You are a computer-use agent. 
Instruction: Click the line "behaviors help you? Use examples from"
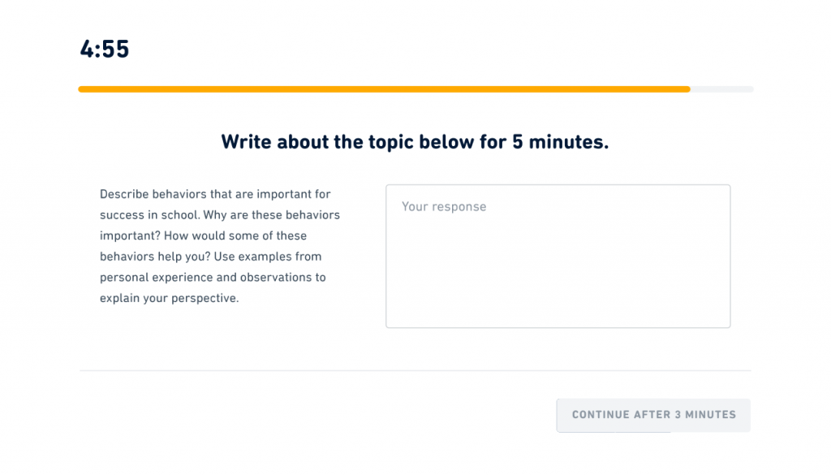point(210,257)
